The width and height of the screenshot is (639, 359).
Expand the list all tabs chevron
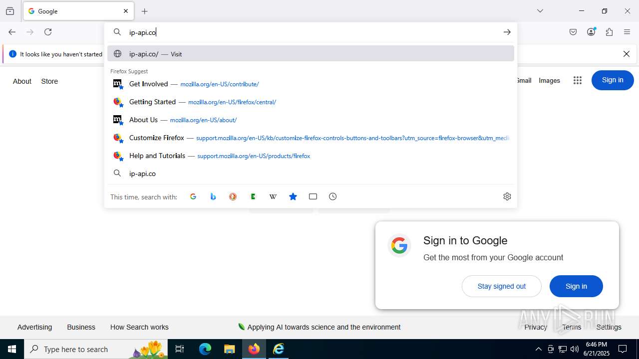(x=540, y=11)
